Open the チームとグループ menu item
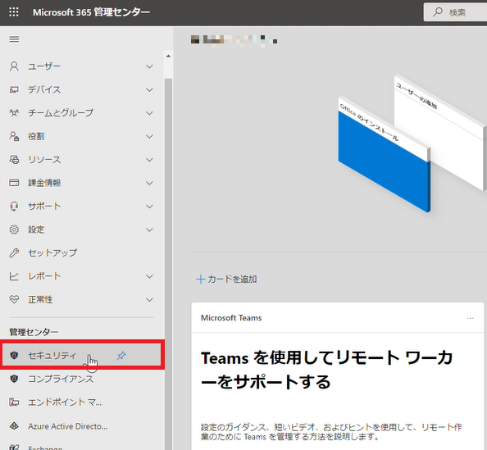This screenshot has width=487, height=450. coord(82,113)
